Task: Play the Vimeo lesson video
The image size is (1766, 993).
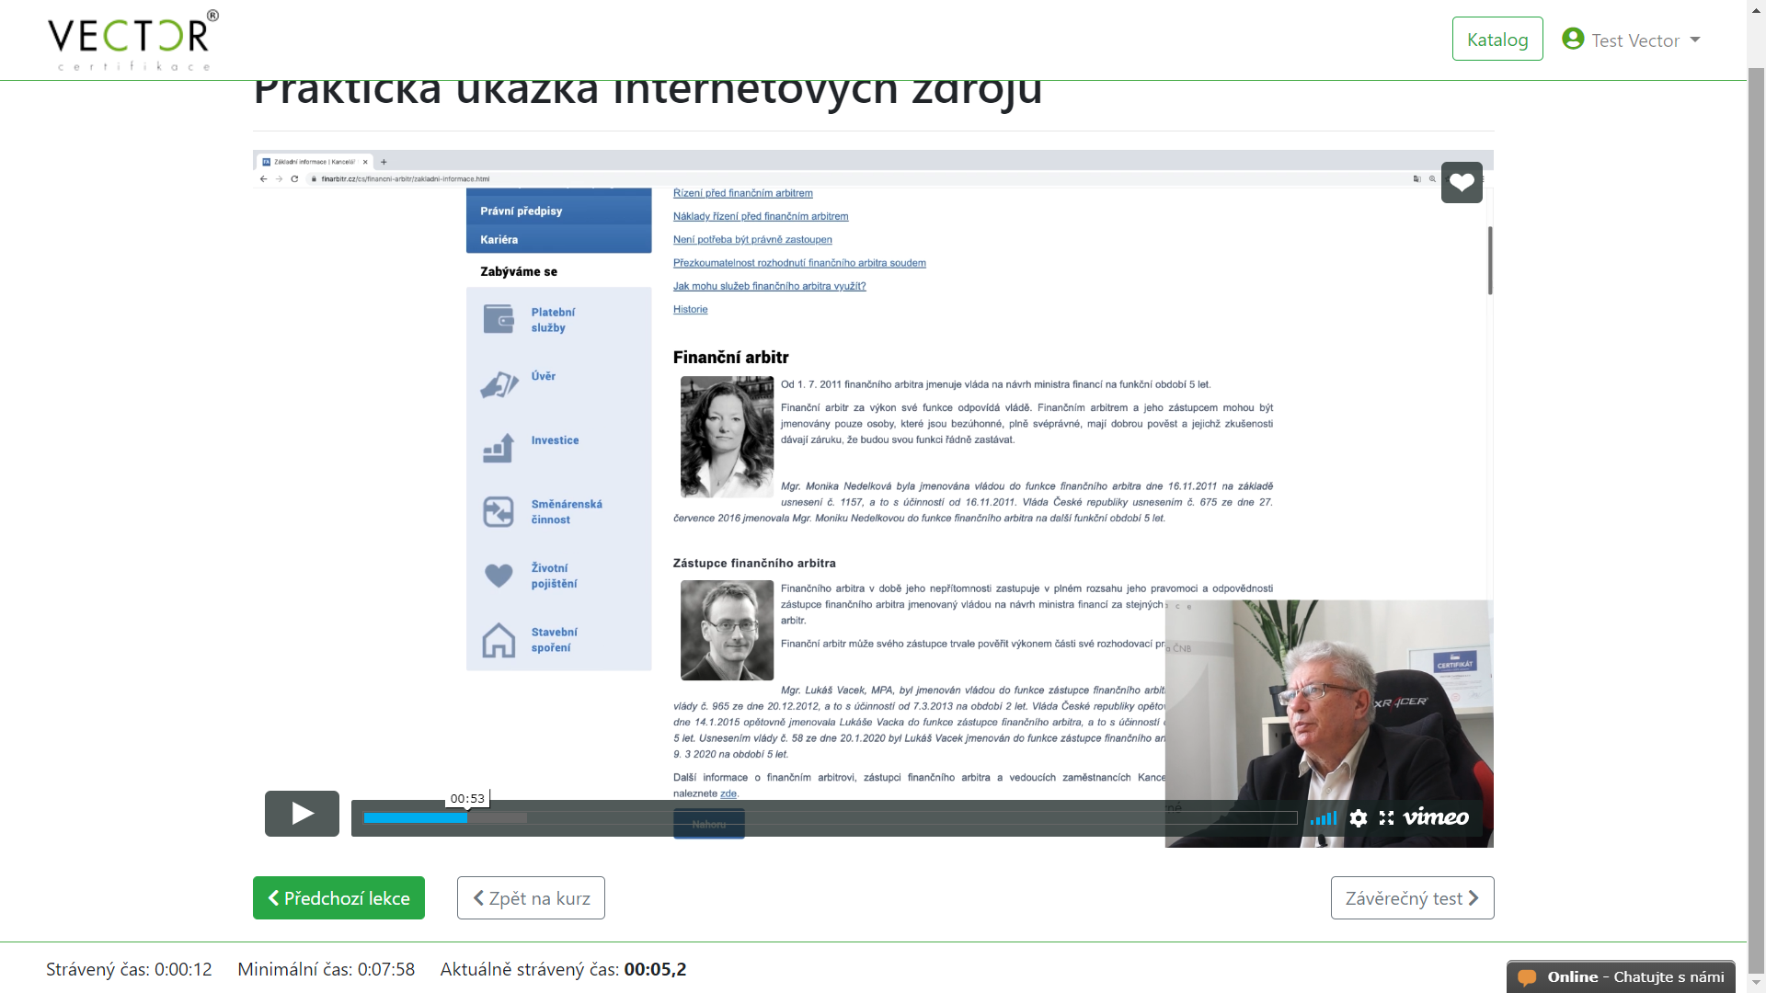Action: [x=302, y=814]
